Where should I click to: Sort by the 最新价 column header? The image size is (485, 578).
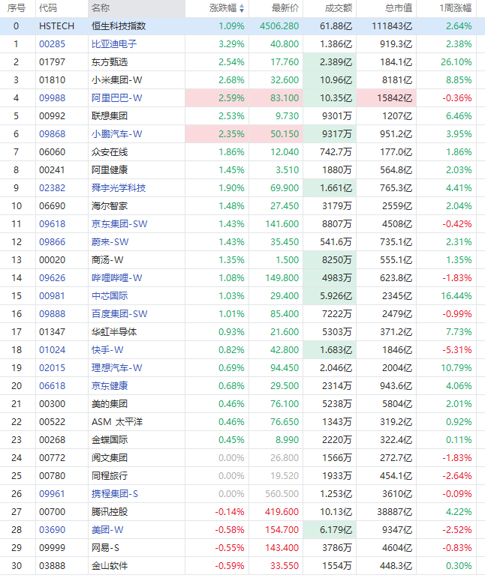coord(285,8)
